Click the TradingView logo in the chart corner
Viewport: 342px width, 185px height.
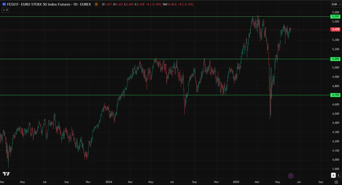(x=6, y=174)
